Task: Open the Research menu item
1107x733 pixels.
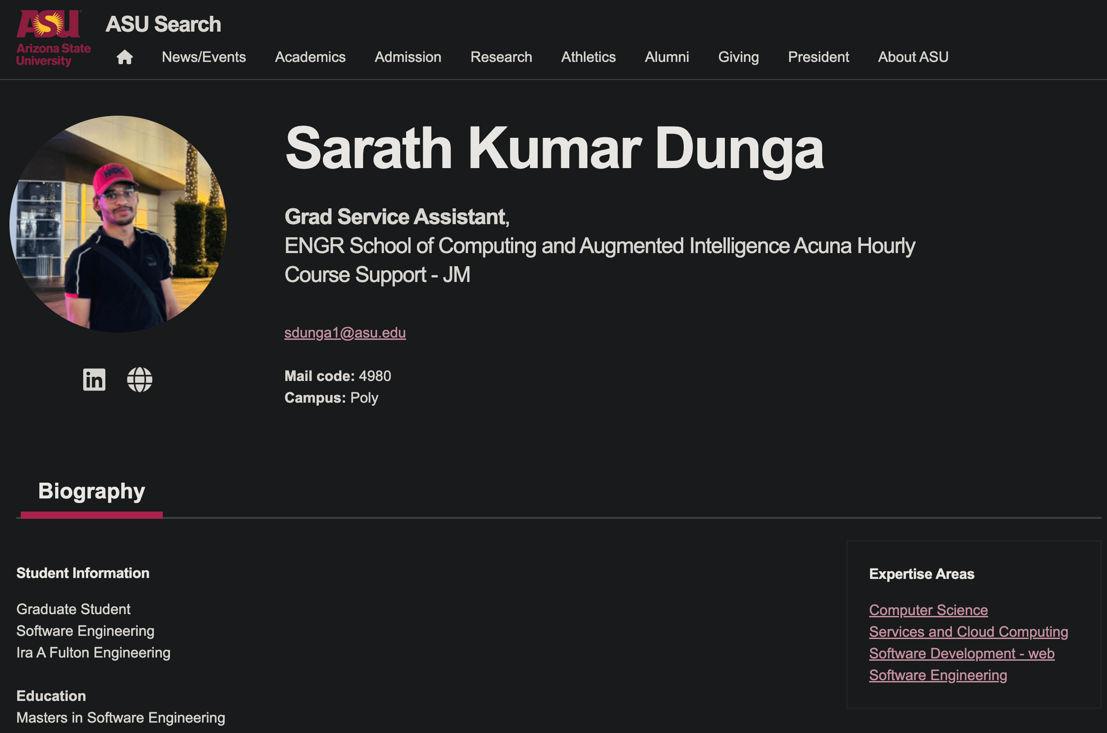Action: (x=501, y=57)
